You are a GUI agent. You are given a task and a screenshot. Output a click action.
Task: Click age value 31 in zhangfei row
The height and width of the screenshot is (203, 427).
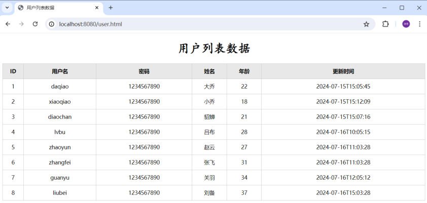pos(244,163)
